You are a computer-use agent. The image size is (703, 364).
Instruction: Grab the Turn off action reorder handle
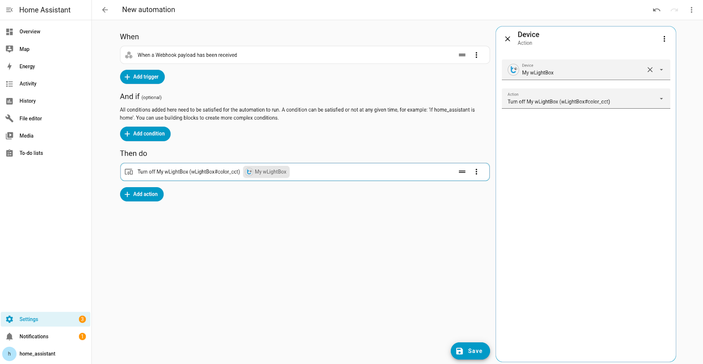[462, 172]
